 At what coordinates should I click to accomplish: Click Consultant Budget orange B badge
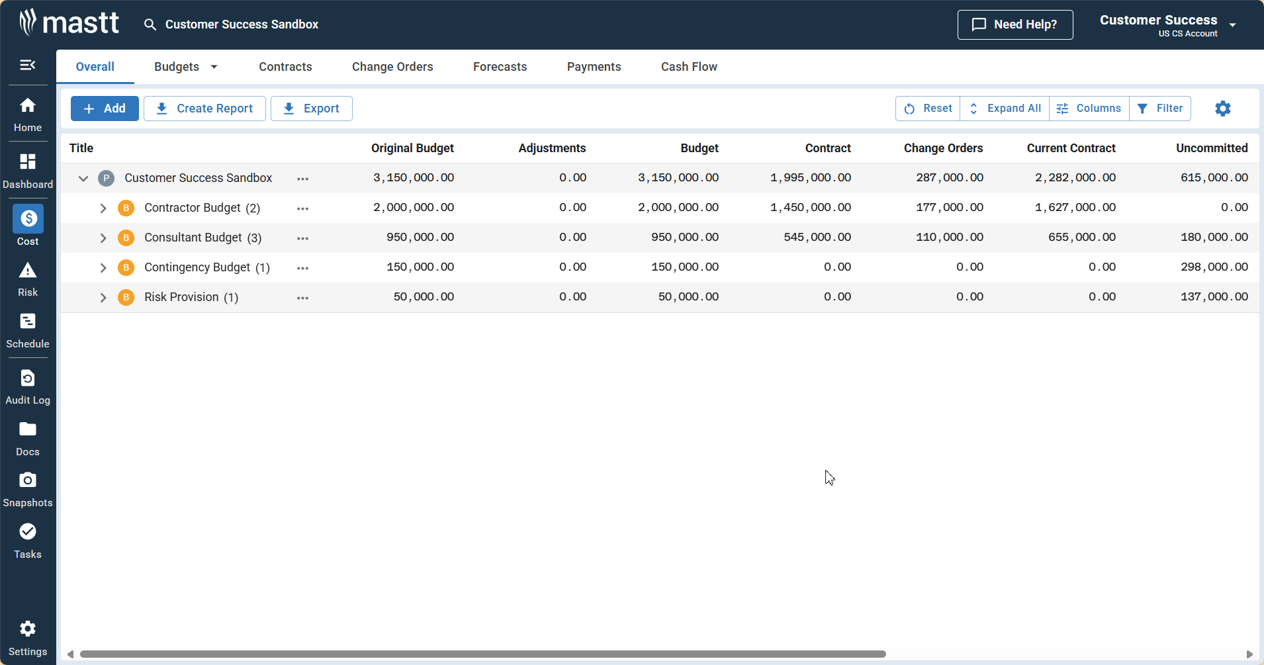[x=126, y=238]
